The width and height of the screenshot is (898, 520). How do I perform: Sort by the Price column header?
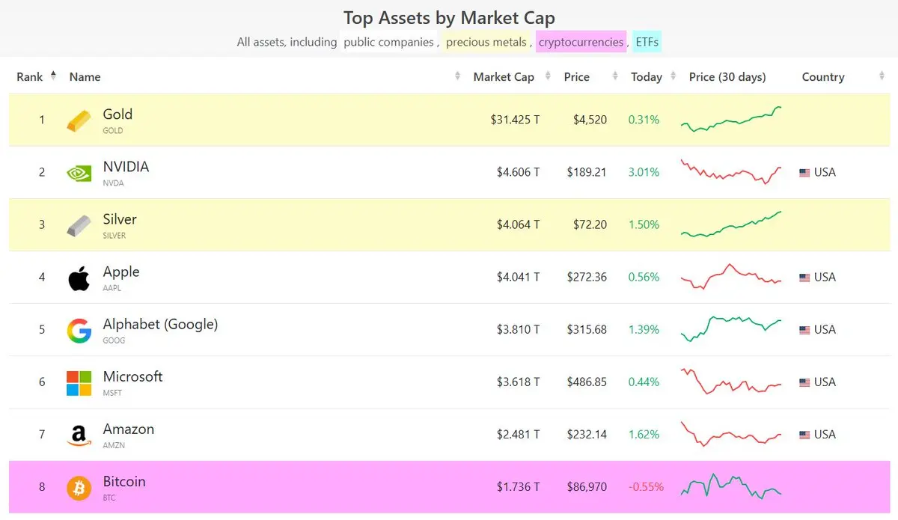coord(577,76)
